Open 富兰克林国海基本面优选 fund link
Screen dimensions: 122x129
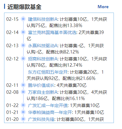[52, 32]
